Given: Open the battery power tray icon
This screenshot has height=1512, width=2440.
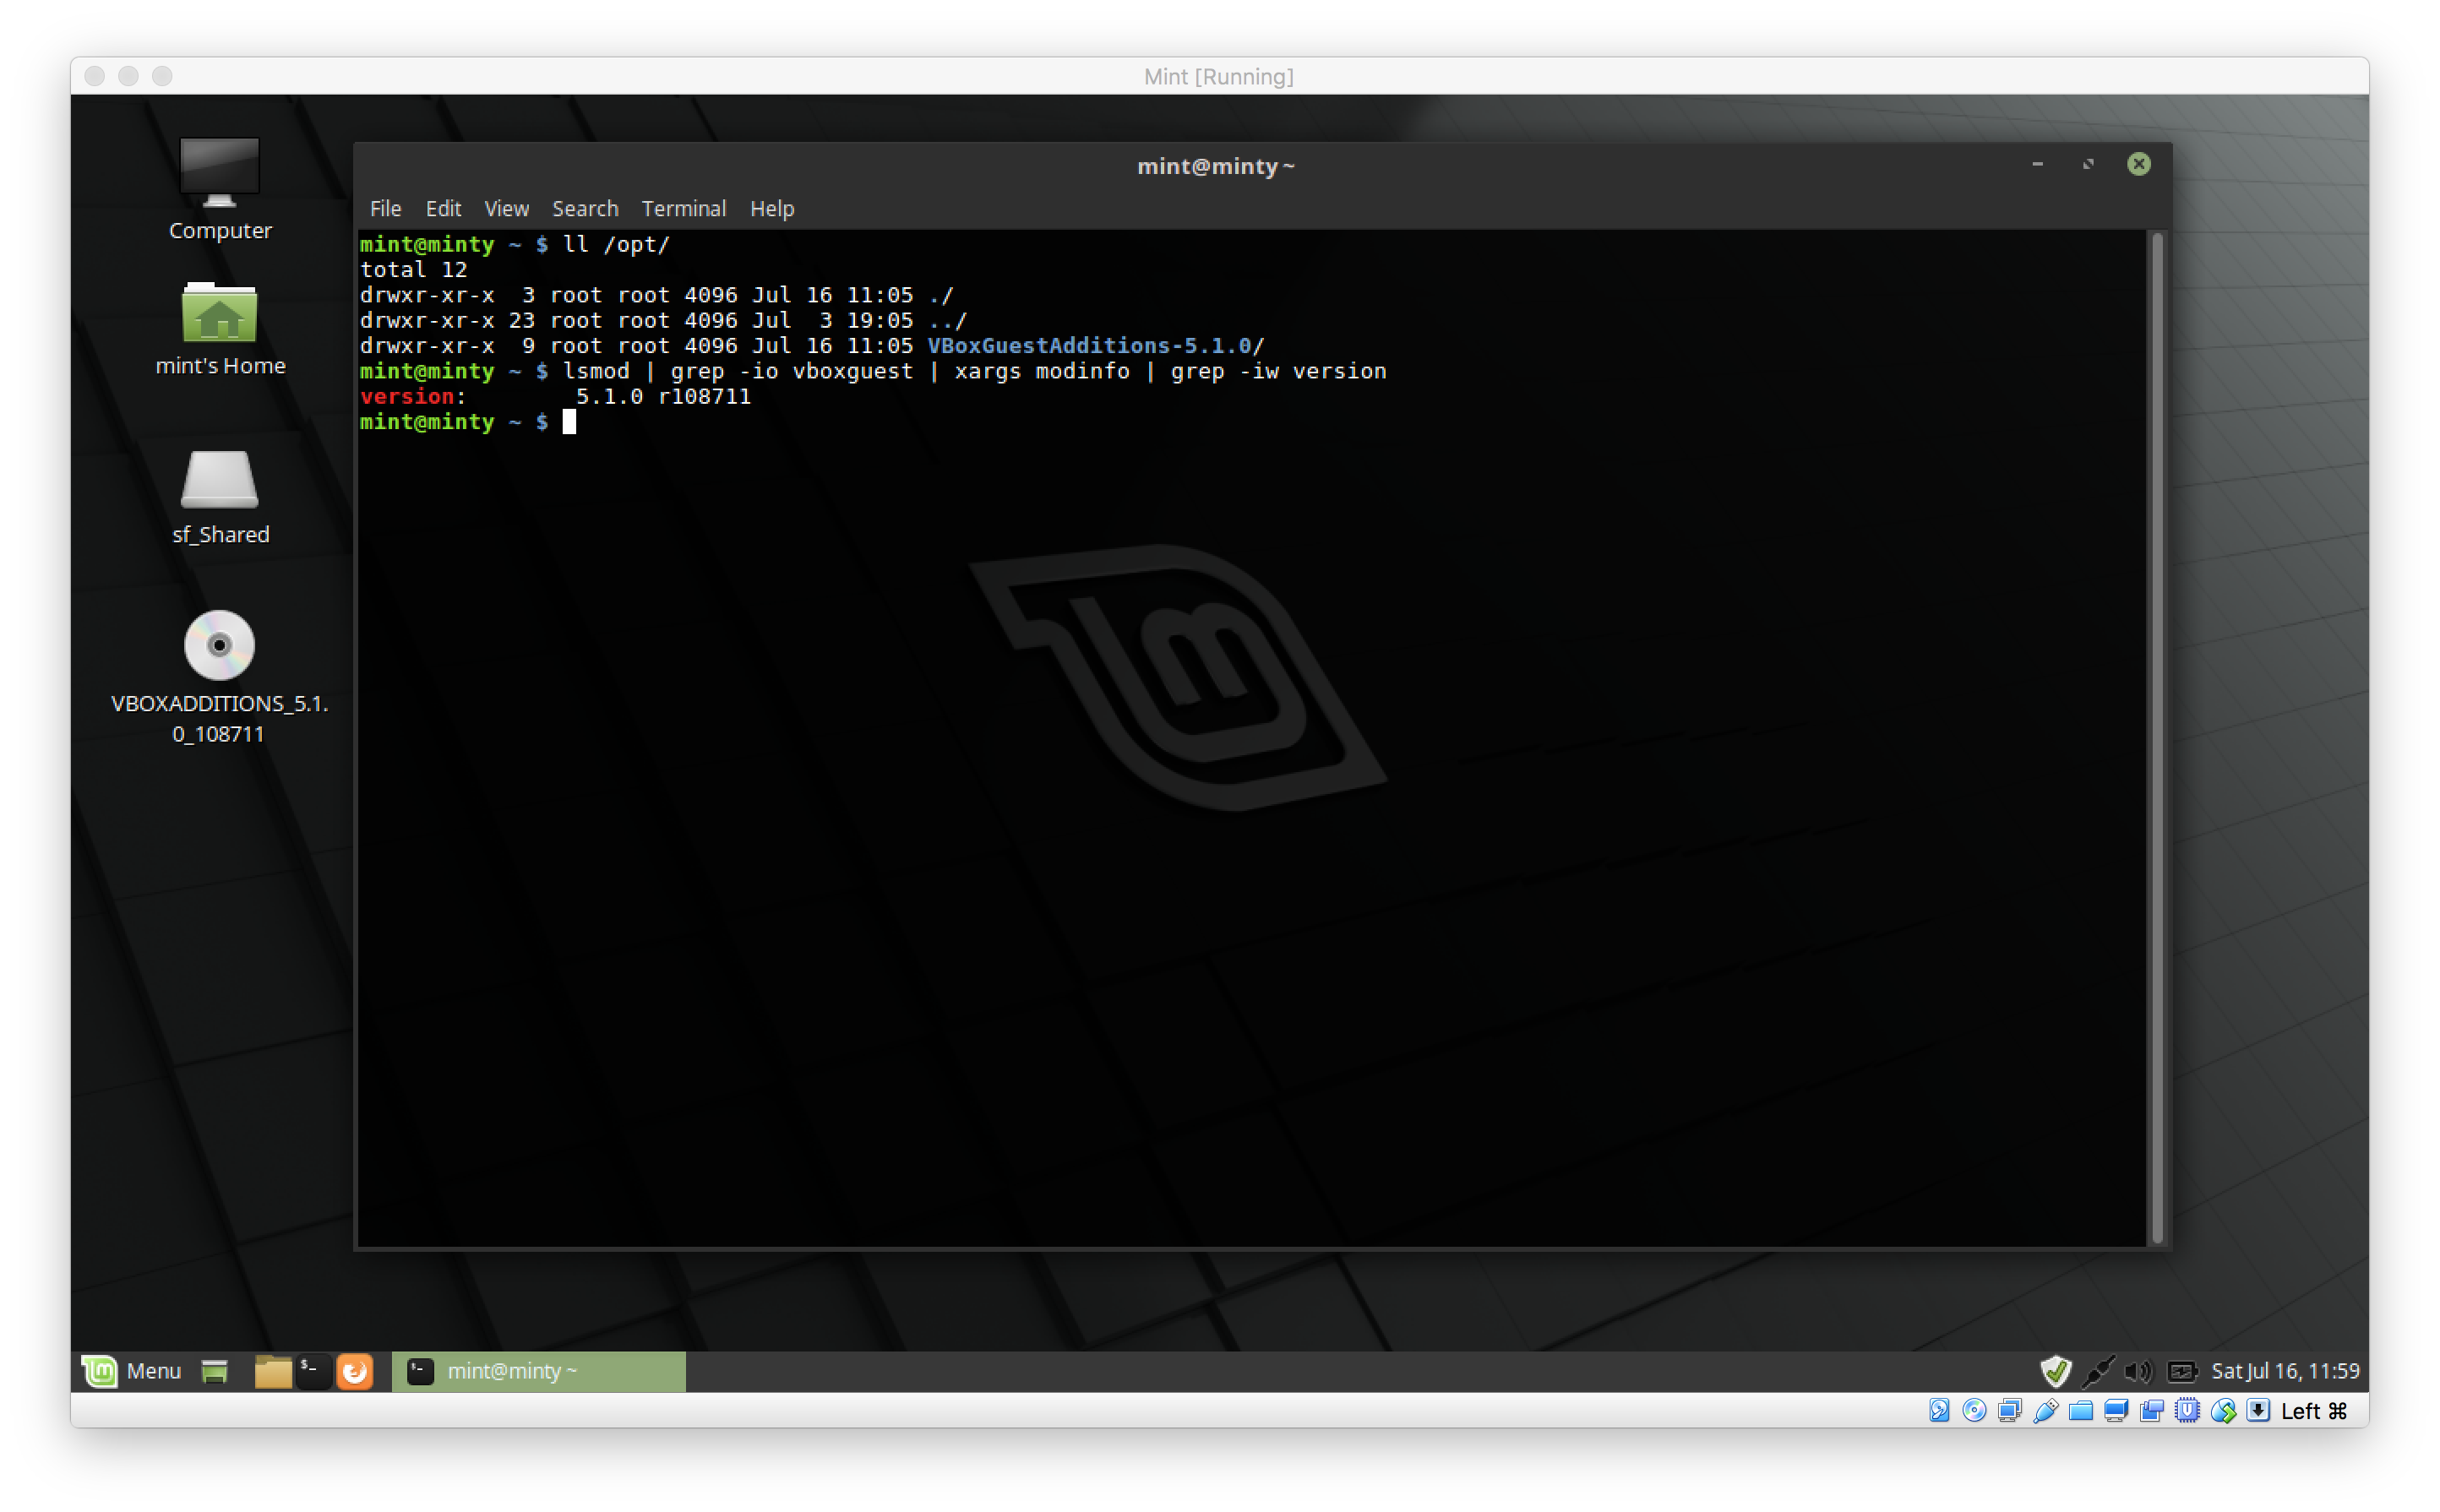Looking at the screenshot, I should [2182, 1371].
